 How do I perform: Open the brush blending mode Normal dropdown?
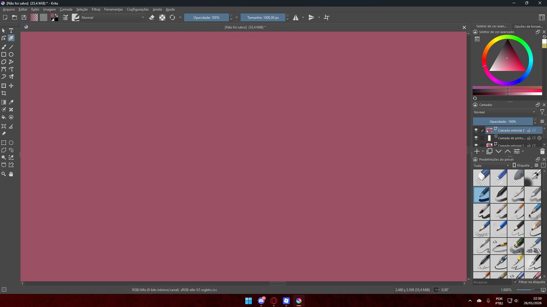pyautogui.click(x=113, y=17)
